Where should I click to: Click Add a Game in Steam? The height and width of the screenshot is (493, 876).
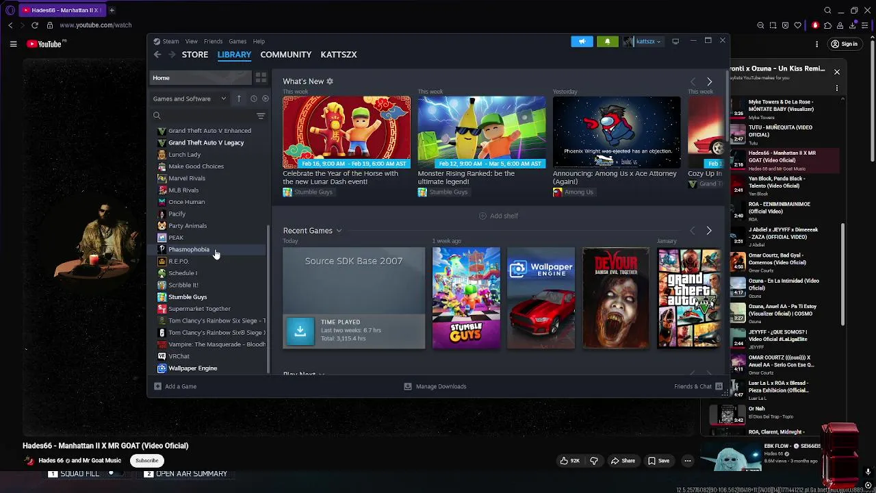(x=175, y=386)
